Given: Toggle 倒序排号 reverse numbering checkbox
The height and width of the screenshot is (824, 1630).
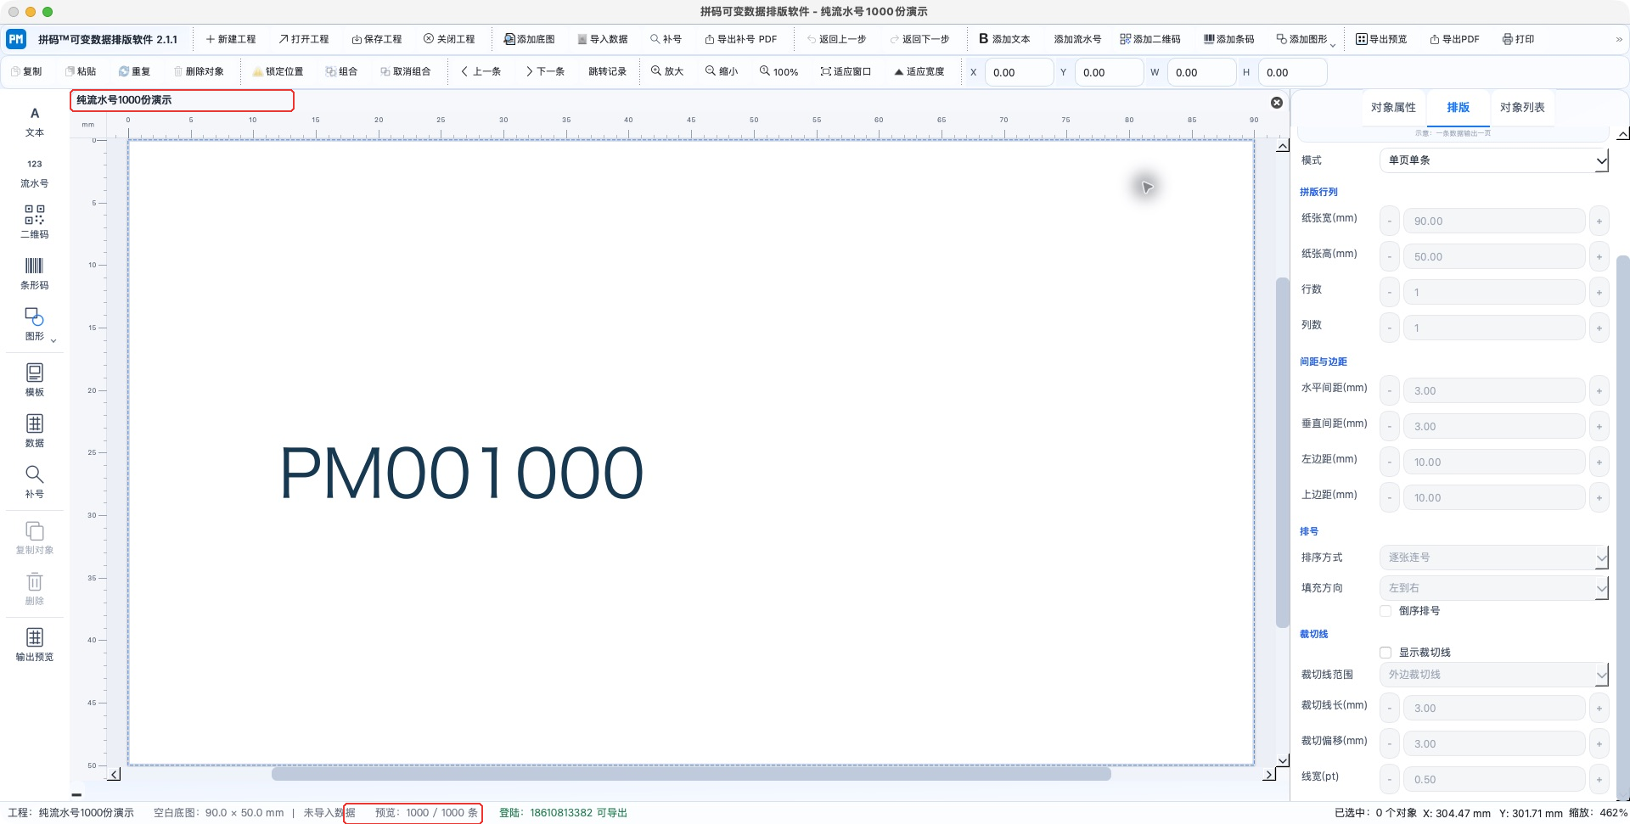Looking at the screenshot, I should [1385, 611].
